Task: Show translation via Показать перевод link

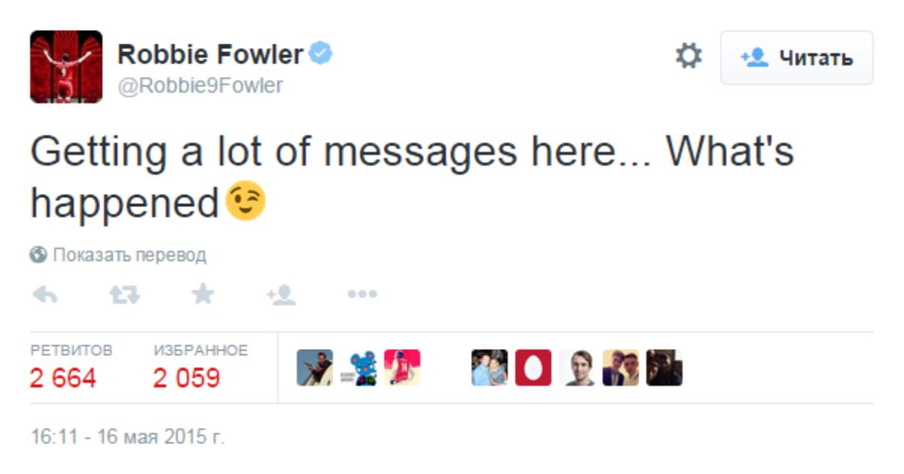Action: pyautogui.click(x=129, y=255)
